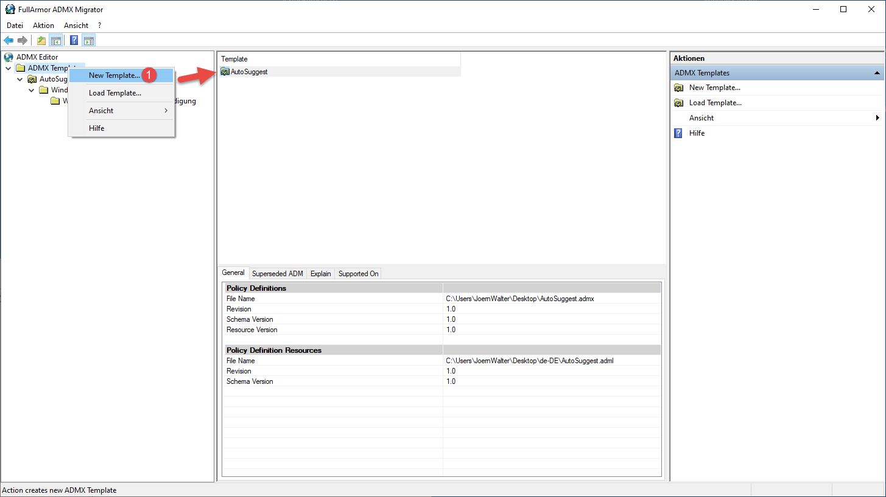Click the Hilfe link in Aktionen pane

697,133
